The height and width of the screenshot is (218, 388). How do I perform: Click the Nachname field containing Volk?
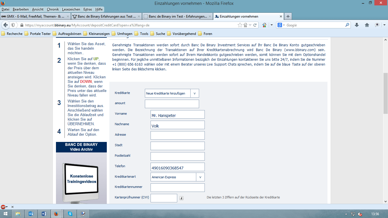coord(178,125)
